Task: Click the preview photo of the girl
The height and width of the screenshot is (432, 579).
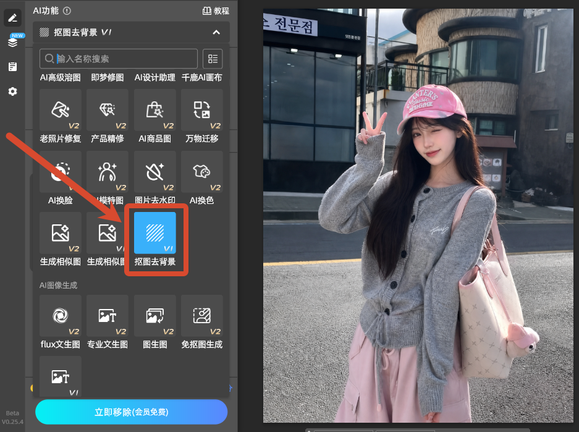Action: pos(418,216)
